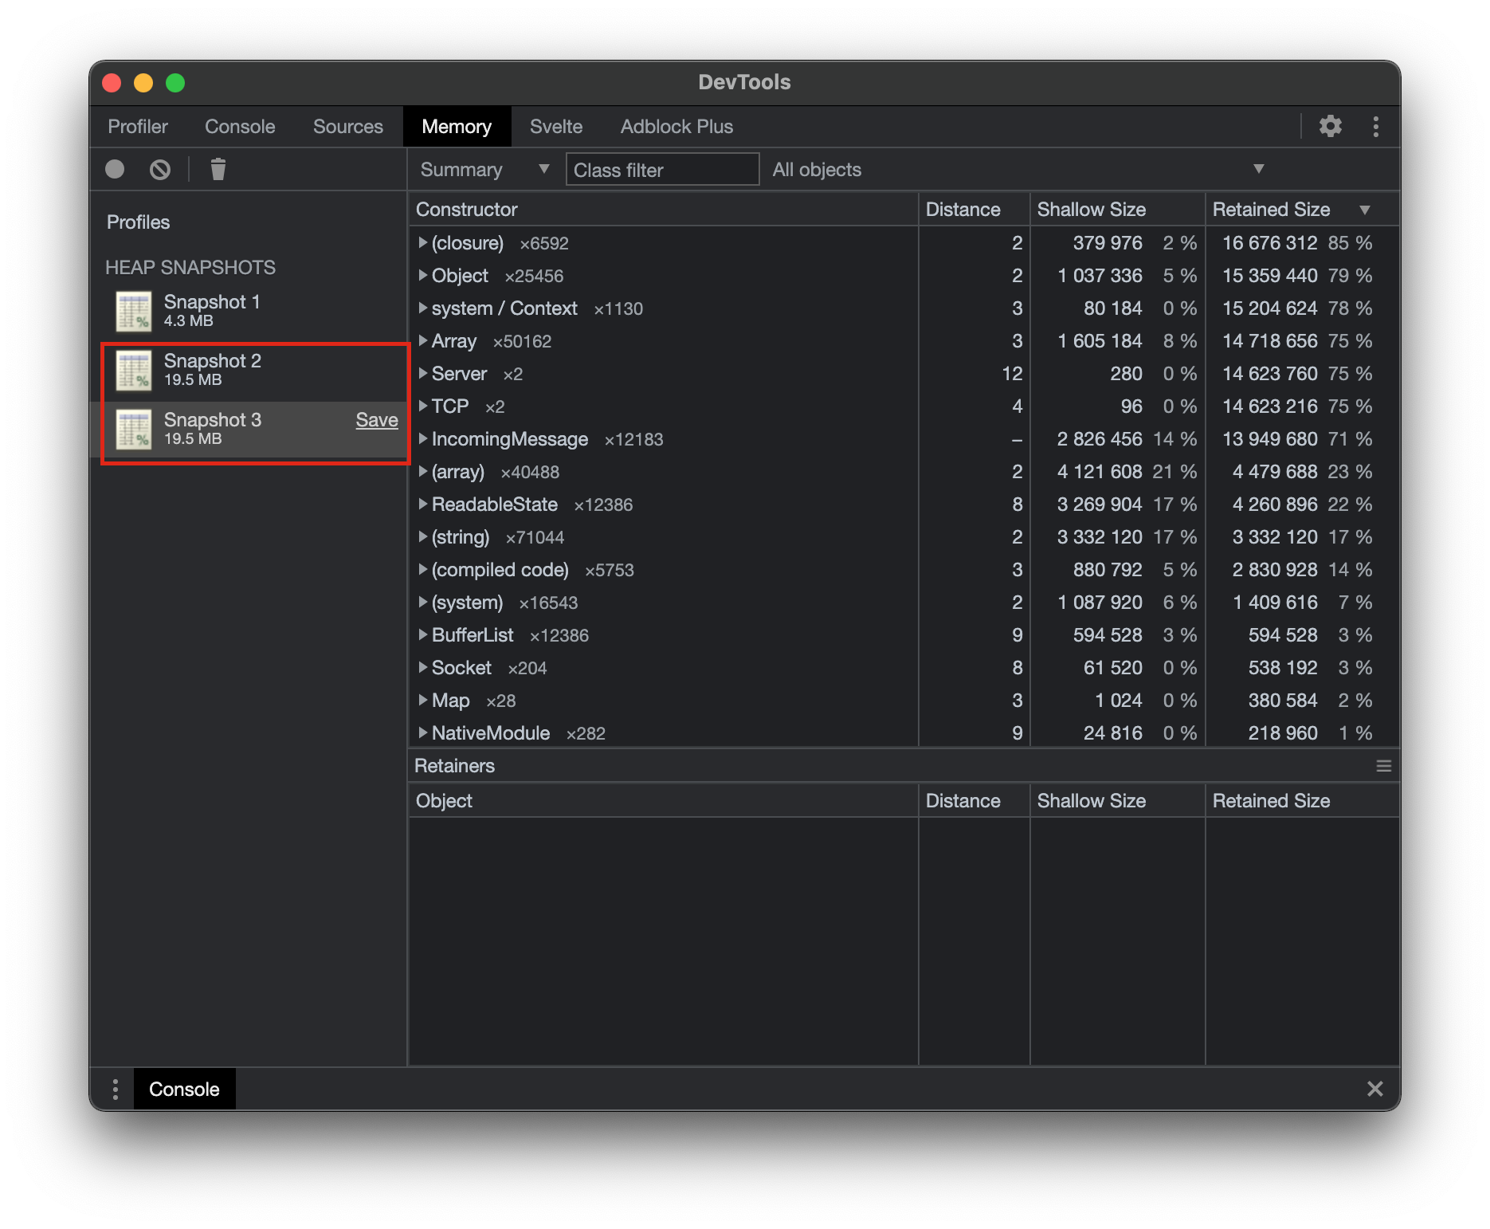Click the clear all profiles icon
Viewport: 1490px width, 1229px height.
point(160,169)
